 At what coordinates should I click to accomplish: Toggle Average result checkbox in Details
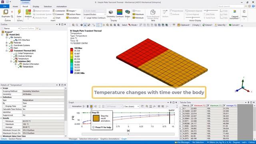pyautogui.click(x=4, y=127)
